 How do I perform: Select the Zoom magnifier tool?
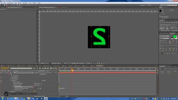[x=7, y=5]
